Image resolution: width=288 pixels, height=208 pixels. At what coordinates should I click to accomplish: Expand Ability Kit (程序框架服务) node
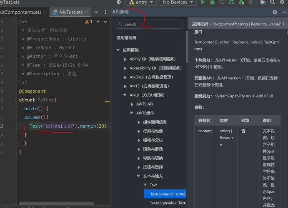click(x=125, y=59)
